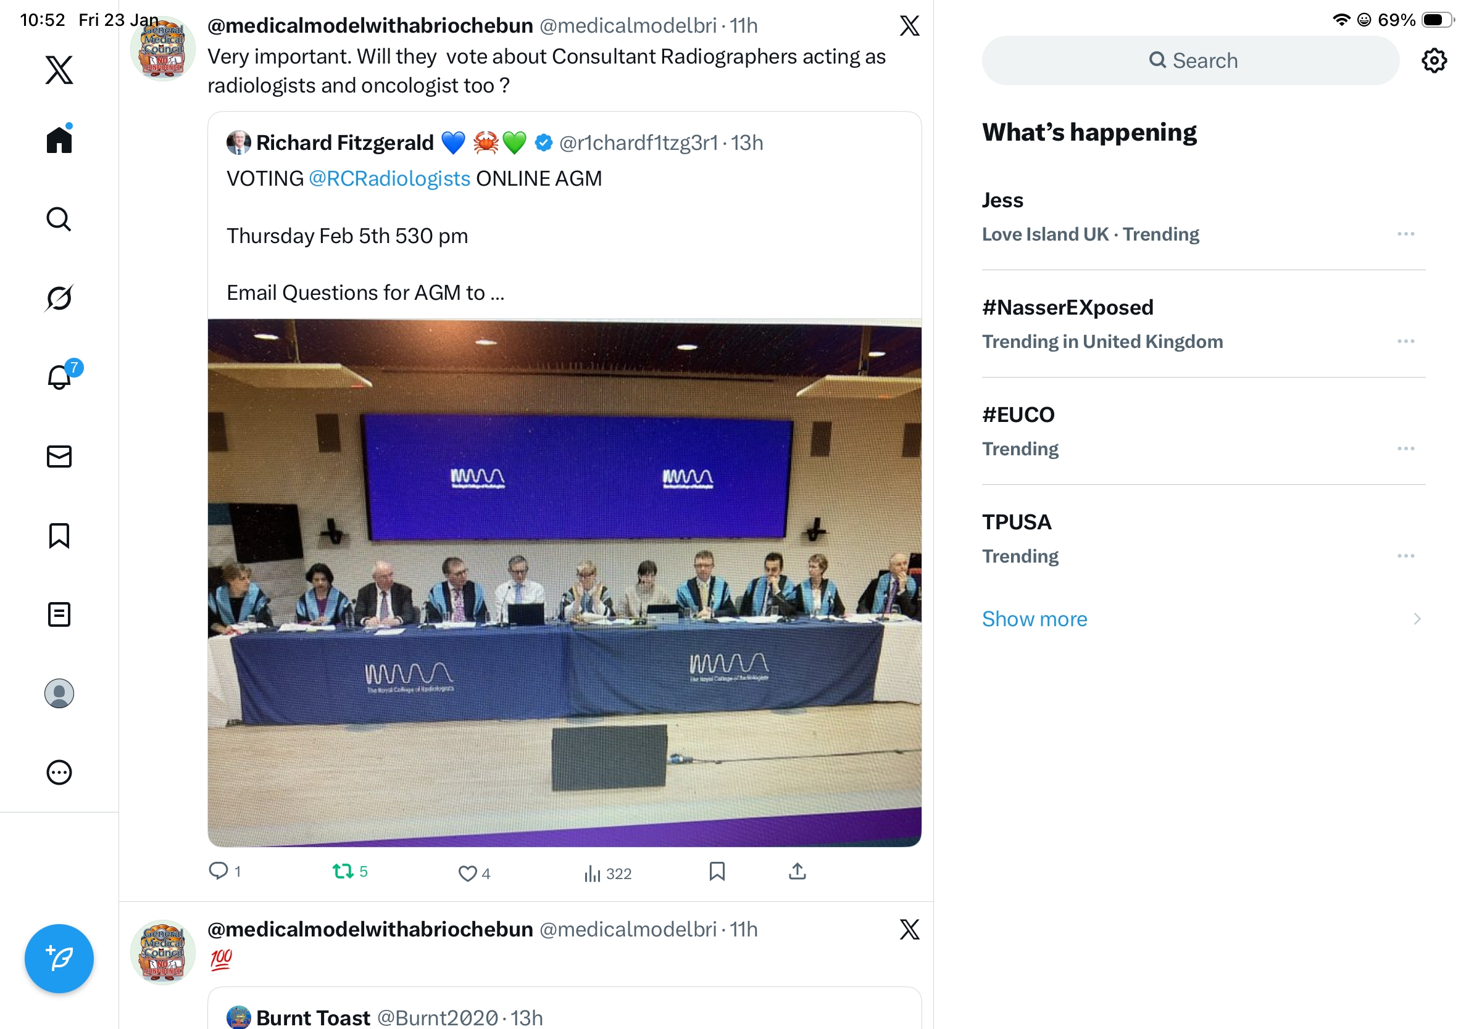The image size is (1474, 1029).
Task: Tap the compose new post button
Action: (59, 959)
